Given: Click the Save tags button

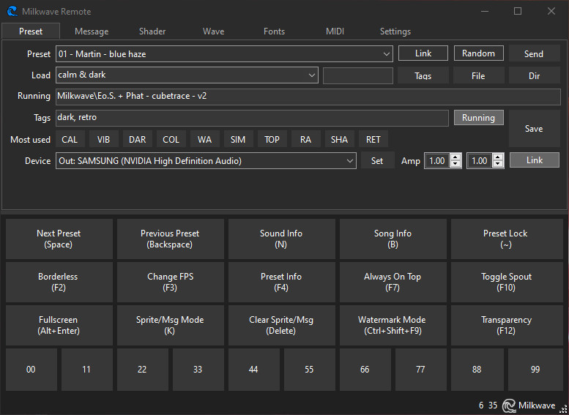Looking at the screenshot, I should (x=534, y=129).
